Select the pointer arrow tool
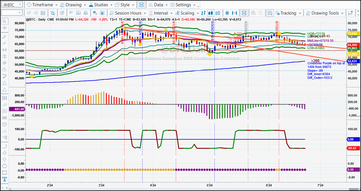The width and height of the screenshot is (361, 191). (x=4, y=21)
